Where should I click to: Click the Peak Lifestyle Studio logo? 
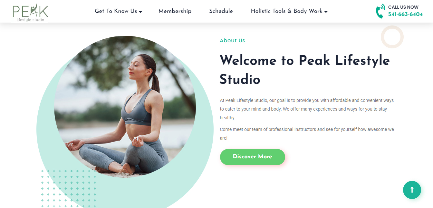(x=30, y=13)
